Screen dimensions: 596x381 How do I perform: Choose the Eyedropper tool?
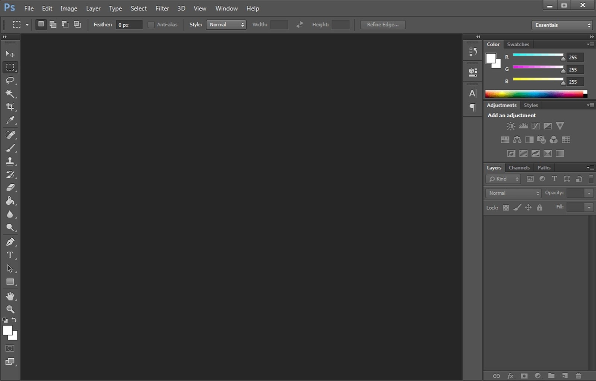point(10,120)
